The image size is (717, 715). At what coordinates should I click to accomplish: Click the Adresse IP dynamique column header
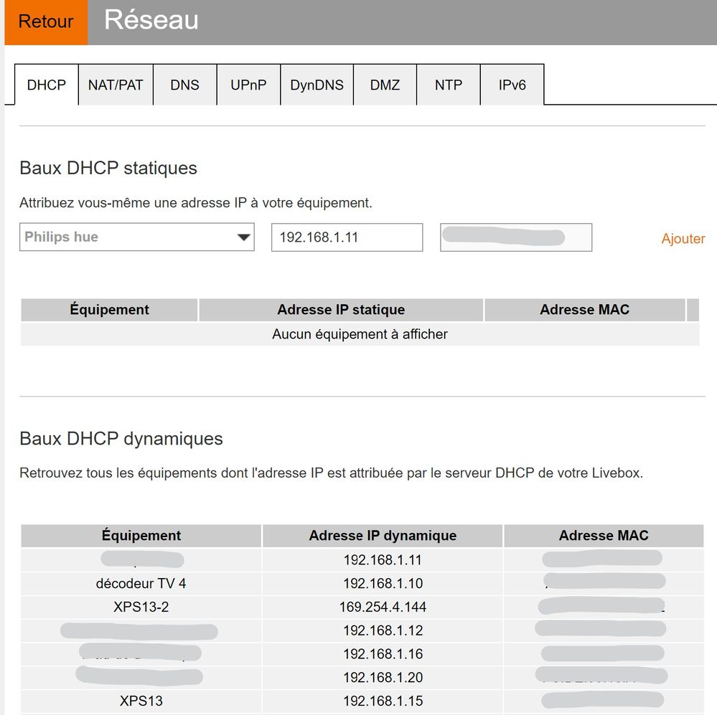[x=383, y=536]
